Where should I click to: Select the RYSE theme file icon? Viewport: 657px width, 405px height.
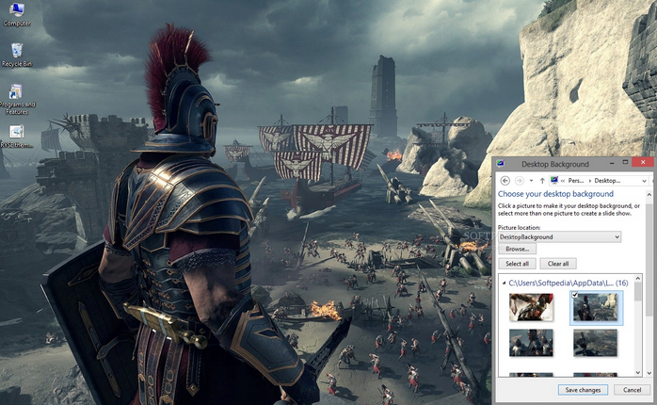17,137
